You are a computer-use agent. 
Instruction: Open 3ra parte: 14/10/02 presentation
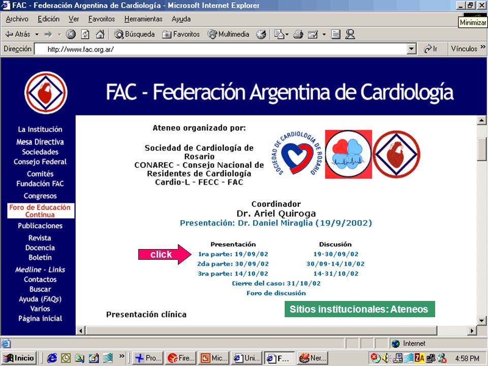(x=233, y=273)
